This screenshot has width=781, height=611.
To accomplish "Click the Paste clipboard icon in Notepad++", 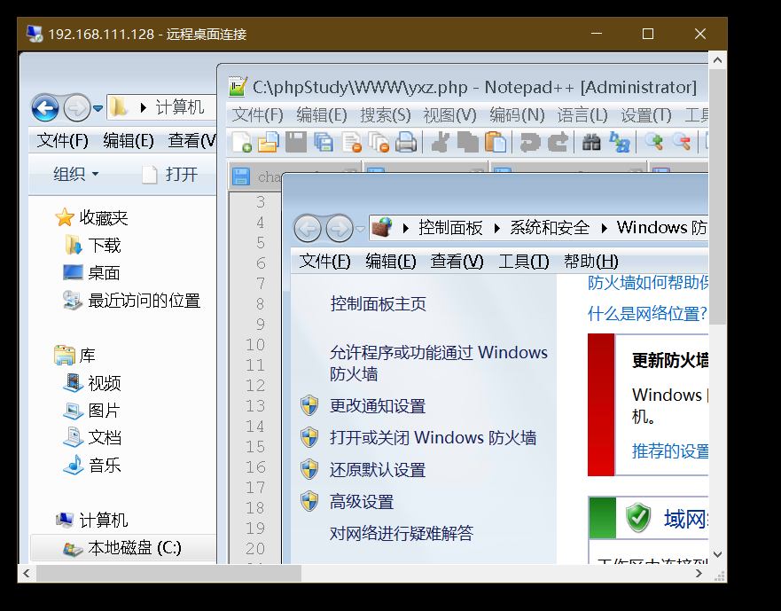I will (495, 143).
